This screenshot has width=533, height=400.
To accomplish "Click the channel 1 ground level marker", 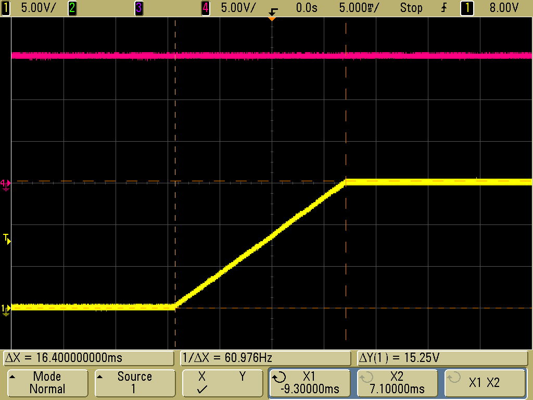I will 6,309.
